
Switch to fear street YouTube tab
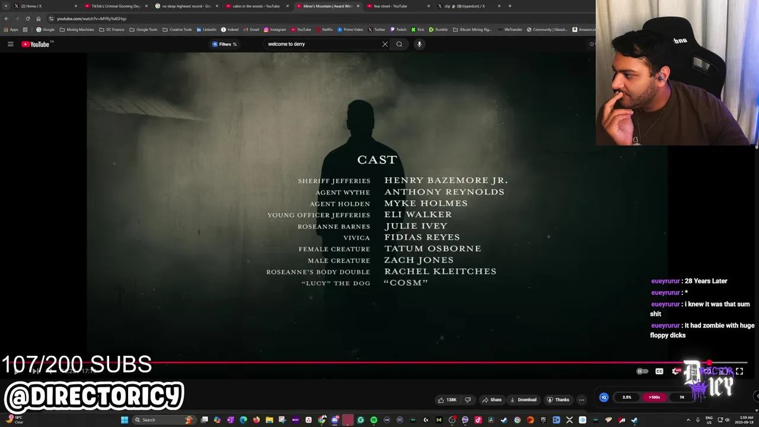(398, 6)
